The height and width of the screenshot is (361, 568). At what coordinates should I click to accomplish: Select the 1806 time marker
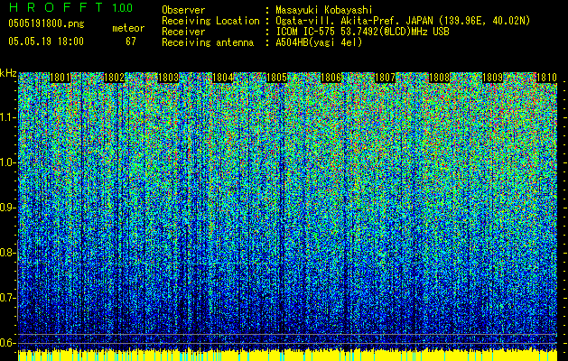pyautogui.click(x=331, y=78)
